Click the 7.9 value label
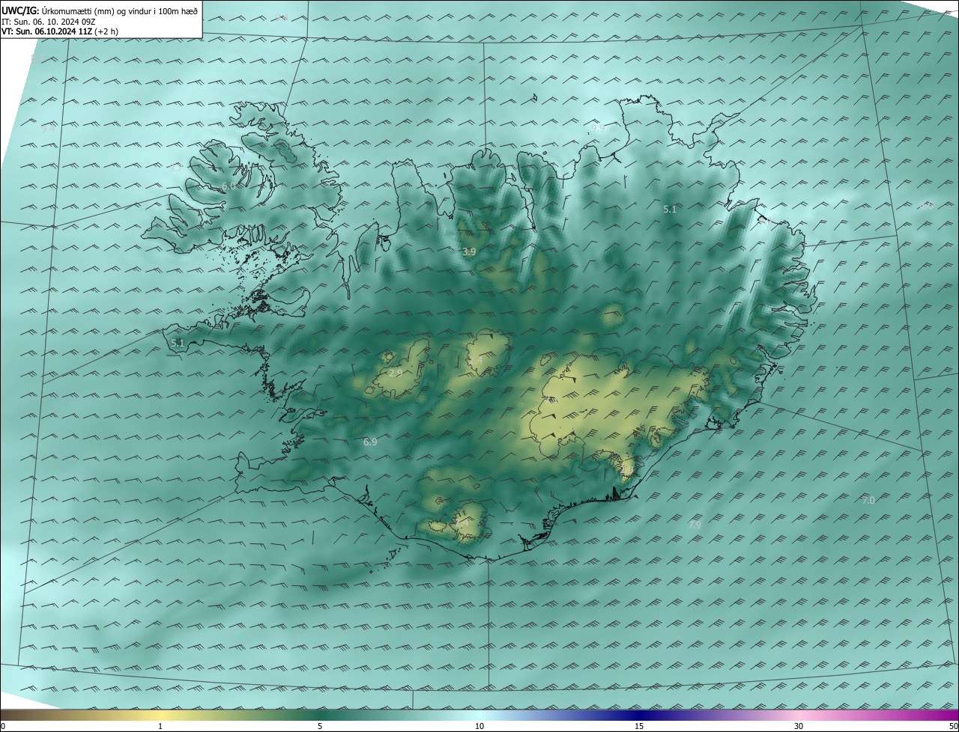959x732 pixels. (x=695, y=525)
